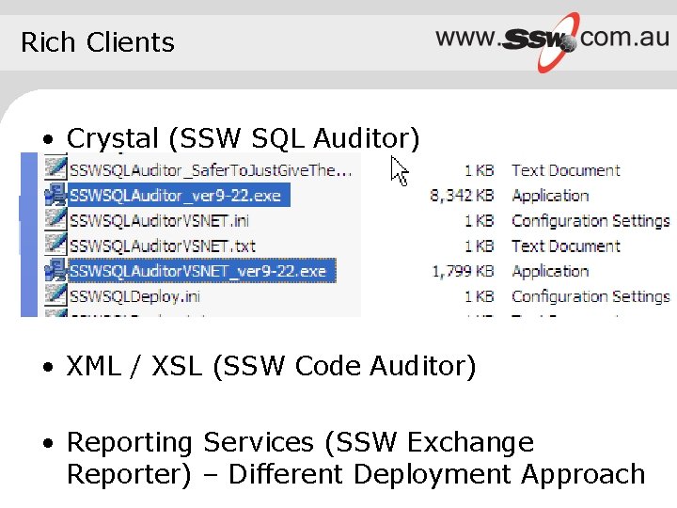Click the 1 KB size of SSWSQLDeploy.ini
This screenshot has width=677, height=508.
[480, 296]
